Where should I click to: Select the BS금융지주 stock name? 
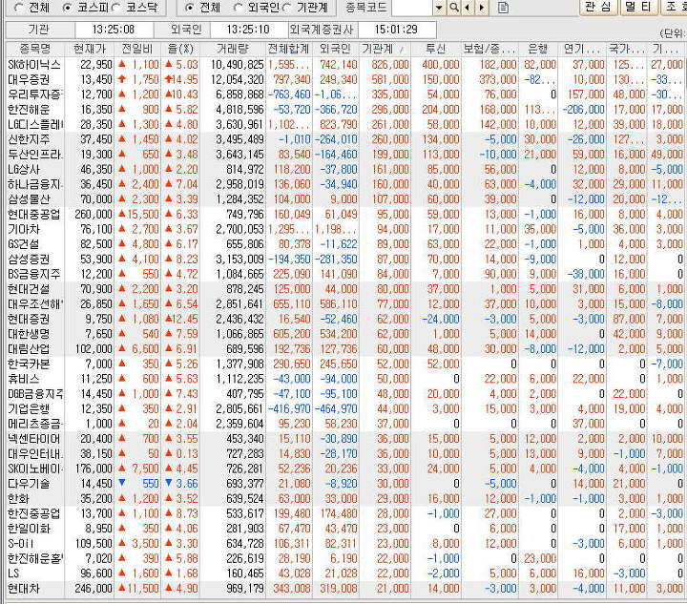point(33,274)
